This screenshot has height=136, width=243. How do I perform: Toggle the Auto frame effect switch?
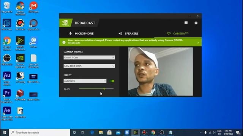click(112, 81)
